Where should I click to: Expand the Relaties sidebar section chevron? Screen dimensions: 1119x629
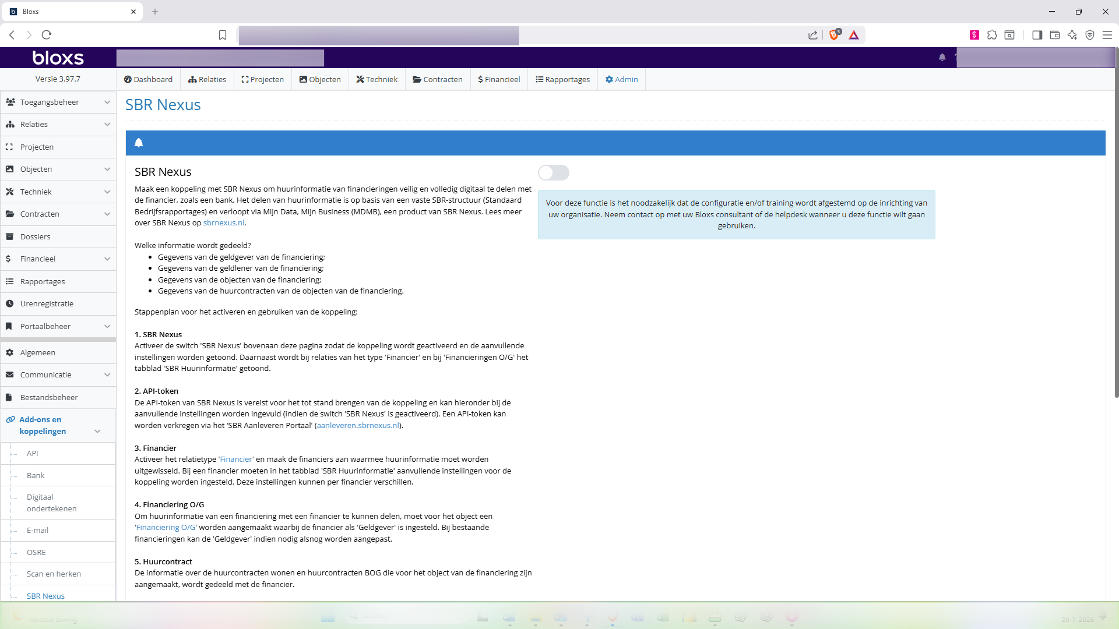pyautogui.click(x=107, y=124)
